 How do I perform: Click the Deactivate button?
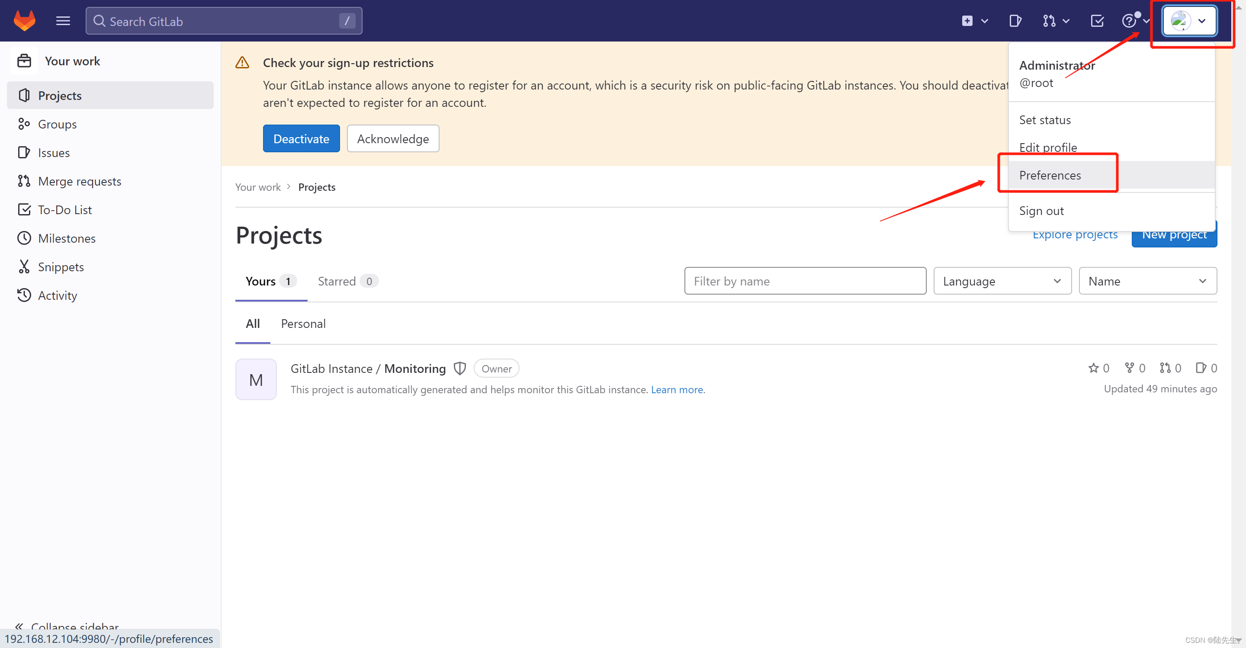coord(301,138)
